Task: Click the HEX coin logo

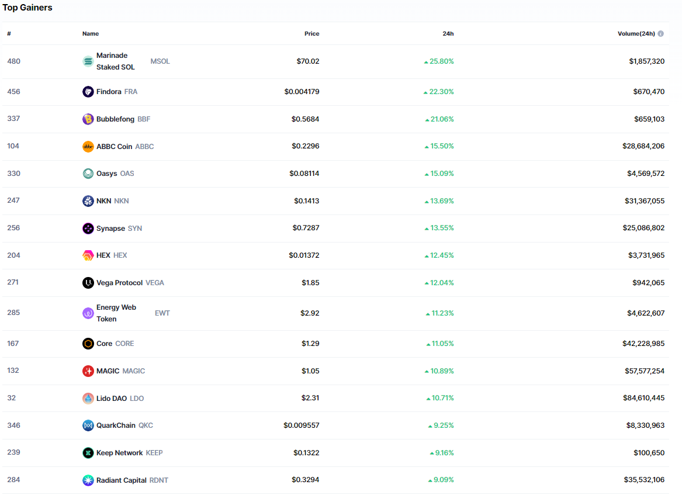Action: pyautogui.click(x=88, y=255)
